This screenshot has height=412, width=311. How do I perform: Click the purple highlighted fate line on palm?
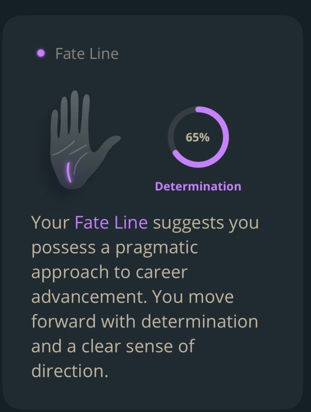tap(69, 172)
